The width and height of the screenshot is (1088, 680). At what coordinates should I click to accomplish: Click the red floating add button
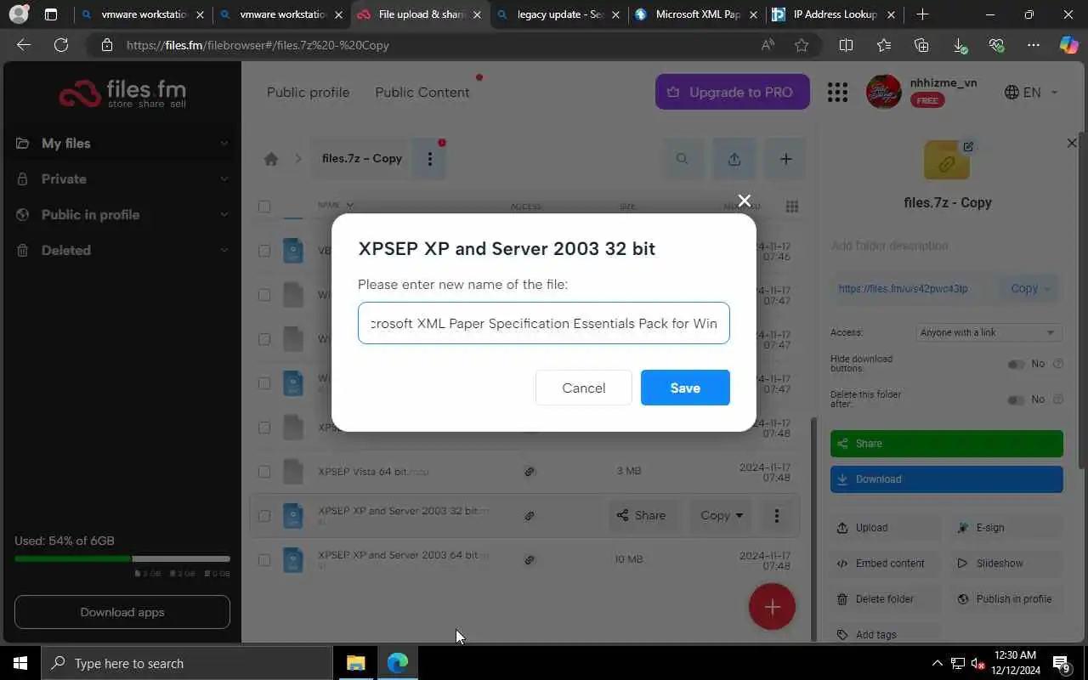772,607
